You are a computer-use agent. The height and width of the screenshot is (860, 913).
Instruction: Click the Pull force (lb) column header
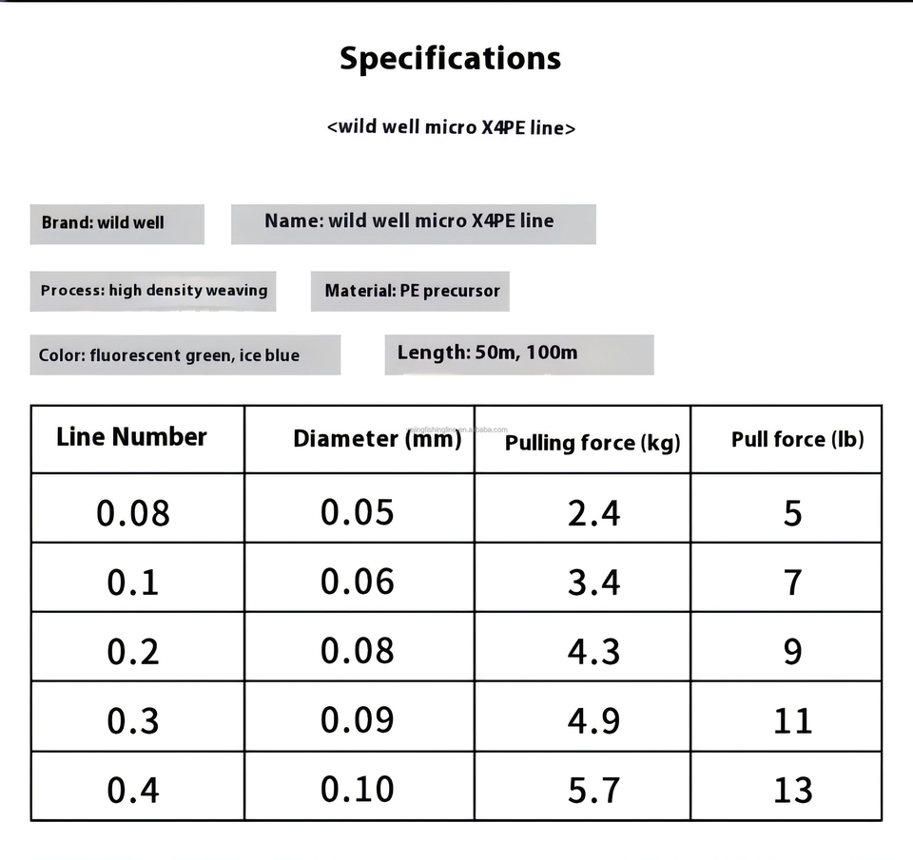(x=797, y=440)
